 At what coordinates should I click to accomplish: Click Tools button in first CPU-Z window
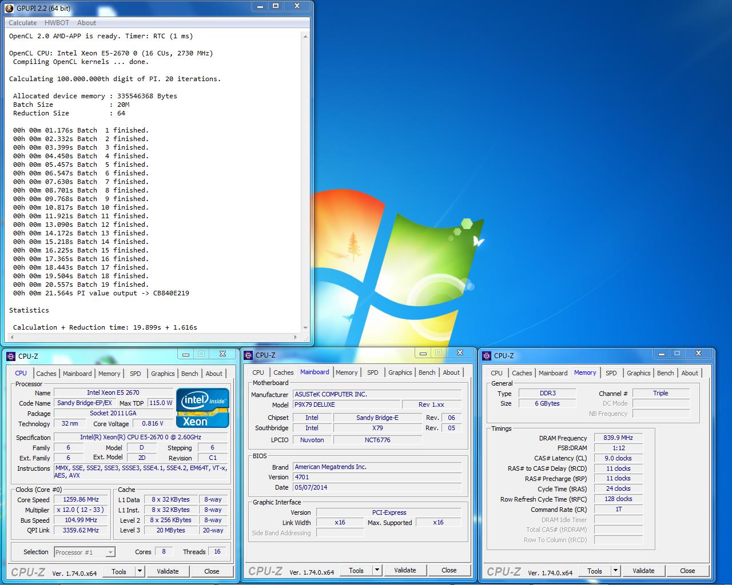[119, 571]
